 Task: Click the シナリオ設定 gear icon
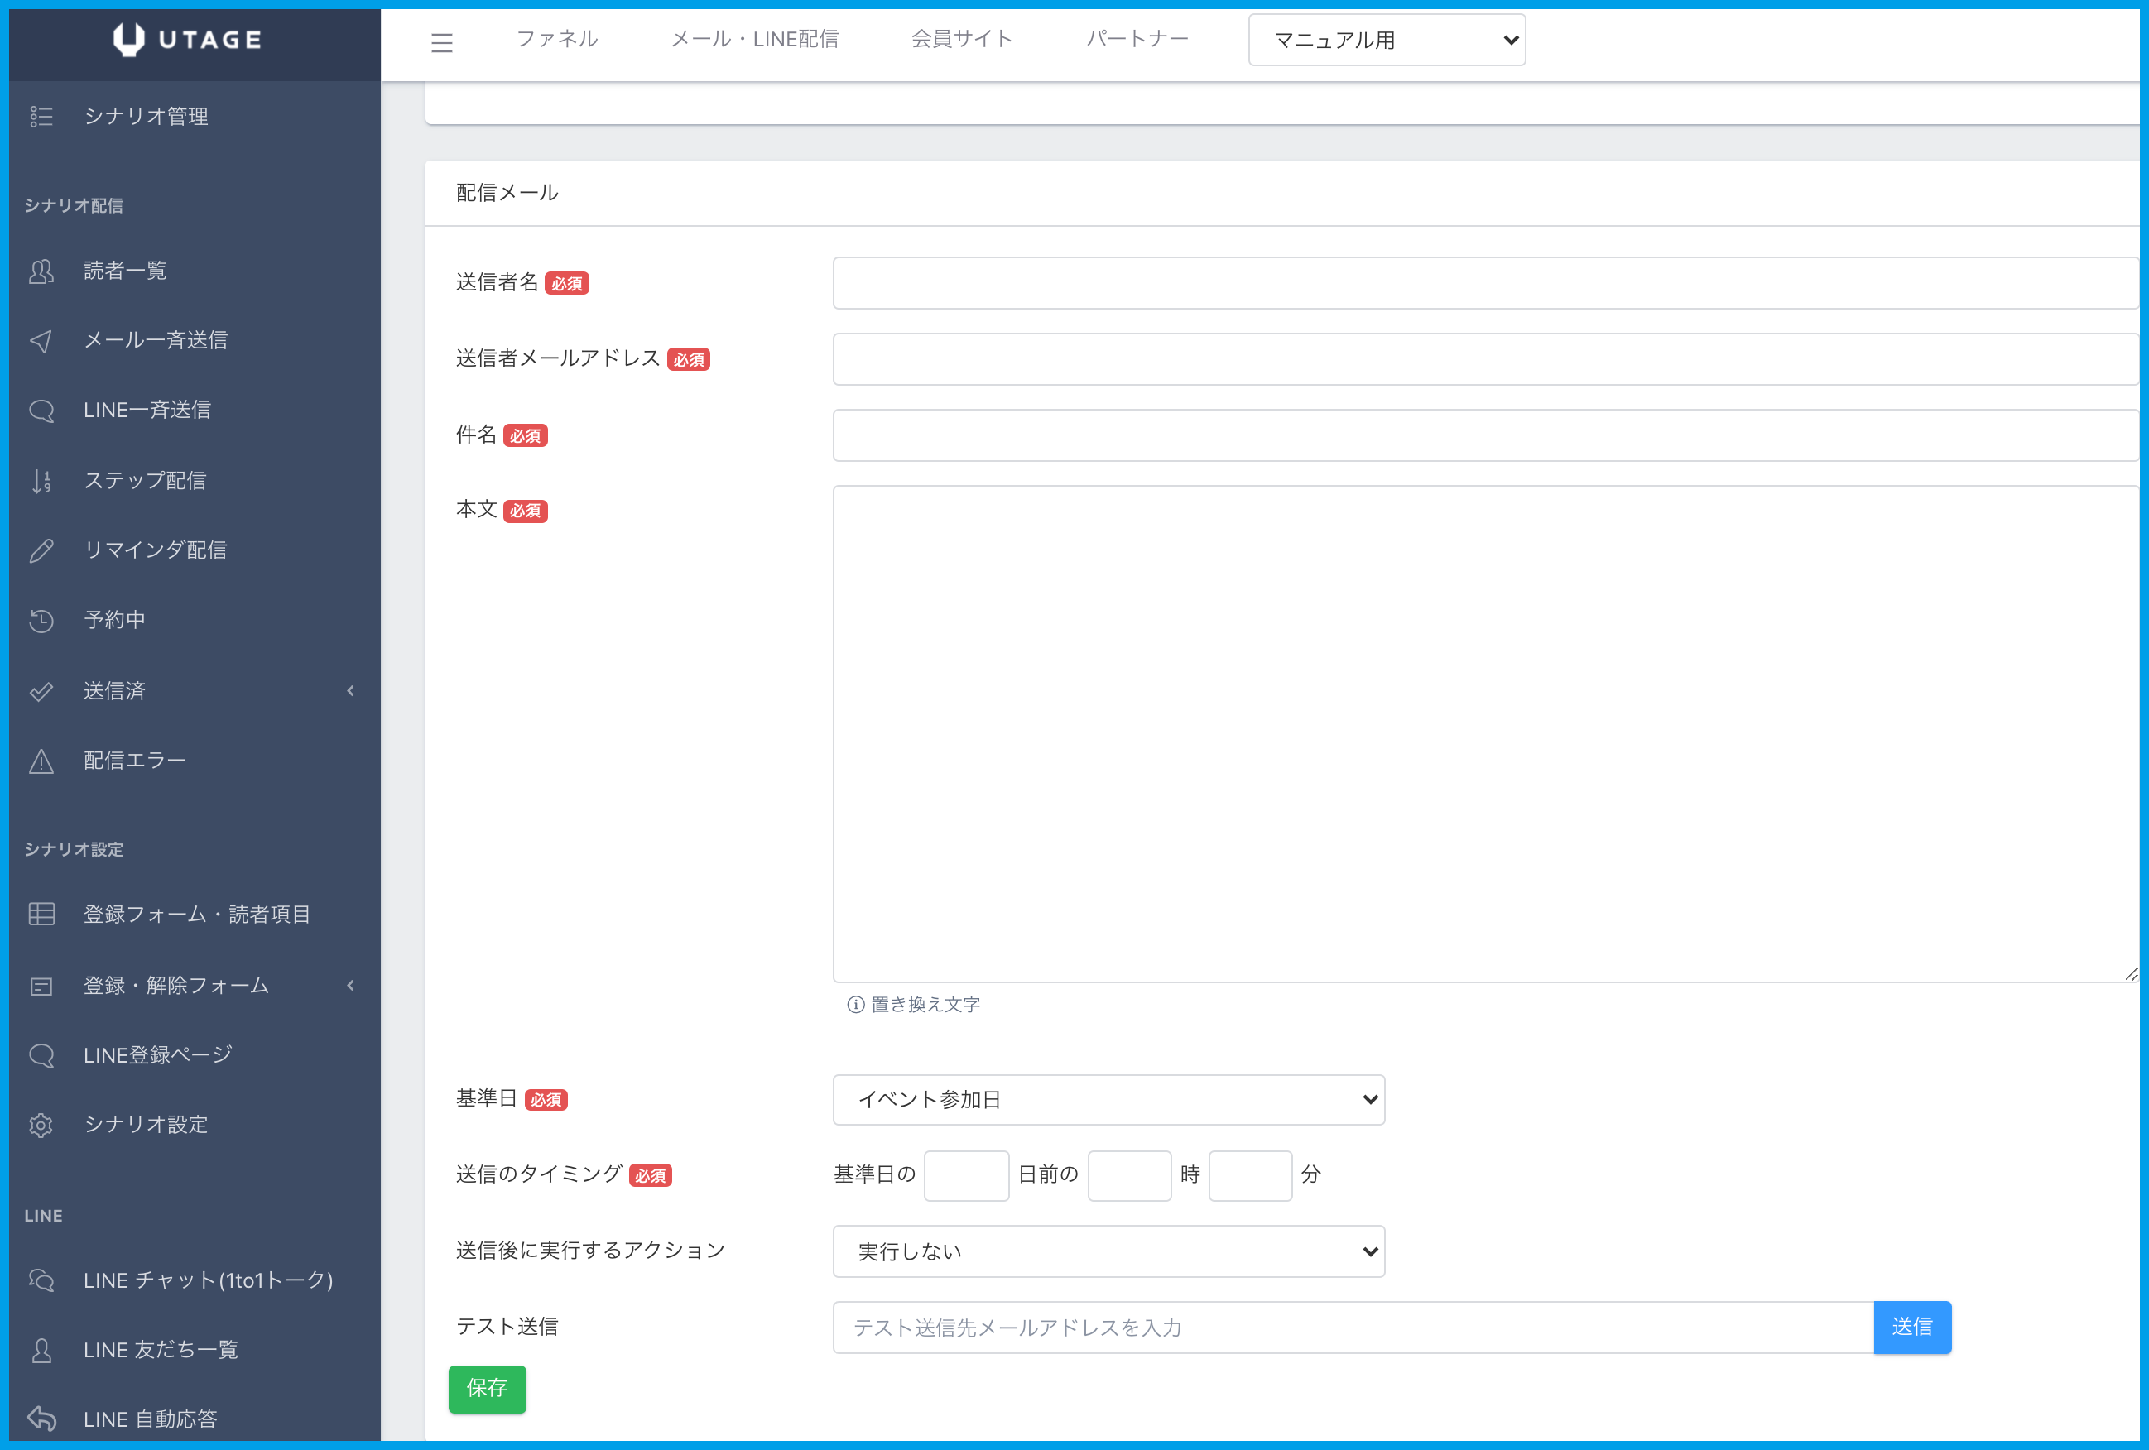[x=41, y=1126]
